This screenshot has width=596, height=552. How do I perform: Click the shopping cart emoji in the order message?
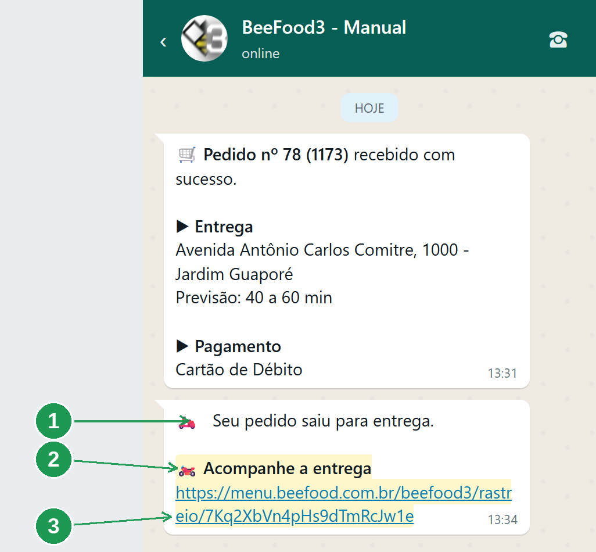[187, 155]
